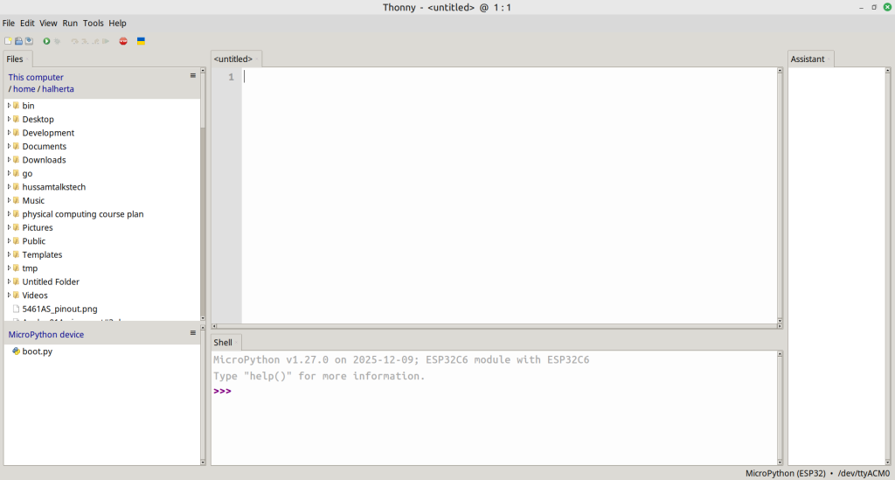This screenshot has width=895, height=480.
Task: Open the Run menu
Action: (70, 23)
